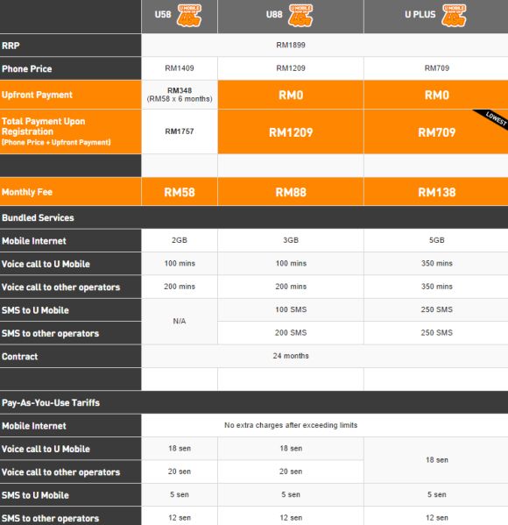Click the U PLUS upfront payment RM0
The height and width of the screenshot is (525, 508).
point(437,95)
